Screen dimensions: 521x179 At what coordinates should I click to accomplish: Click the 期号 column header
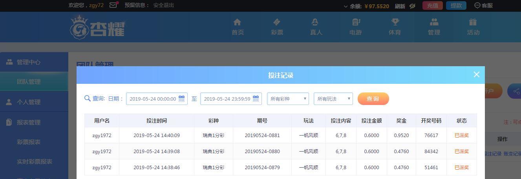(x=262, y=121)
